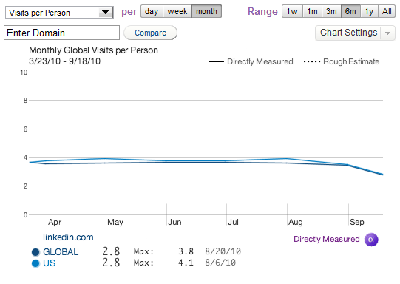Click the Jul axis label
Viewport: 400px width, 284px height.
[233, 222]
